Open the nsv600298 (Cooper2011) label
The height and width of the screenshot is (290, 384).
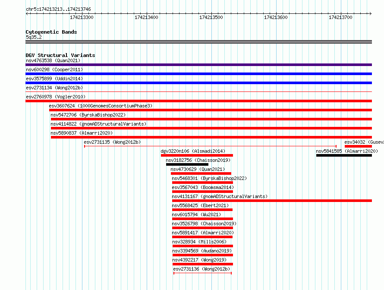[x=54, y=69]
